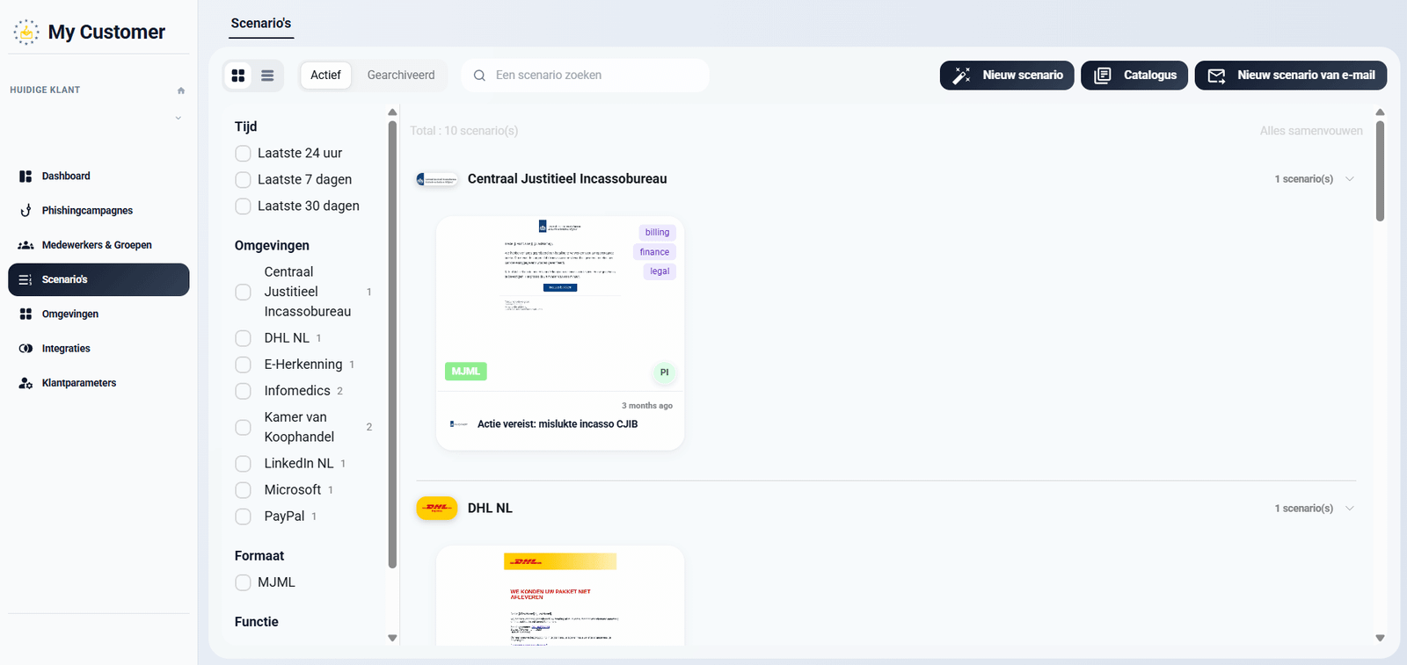Viewport: 1407px width, 665px height.
Task: Tick the Microsoft environment checkbox
Action: (x=244, y=490)
